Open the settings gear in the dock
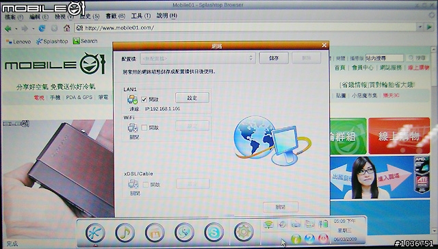The height and width of the screenshot is (249, 438). click(x=244, y=232)
